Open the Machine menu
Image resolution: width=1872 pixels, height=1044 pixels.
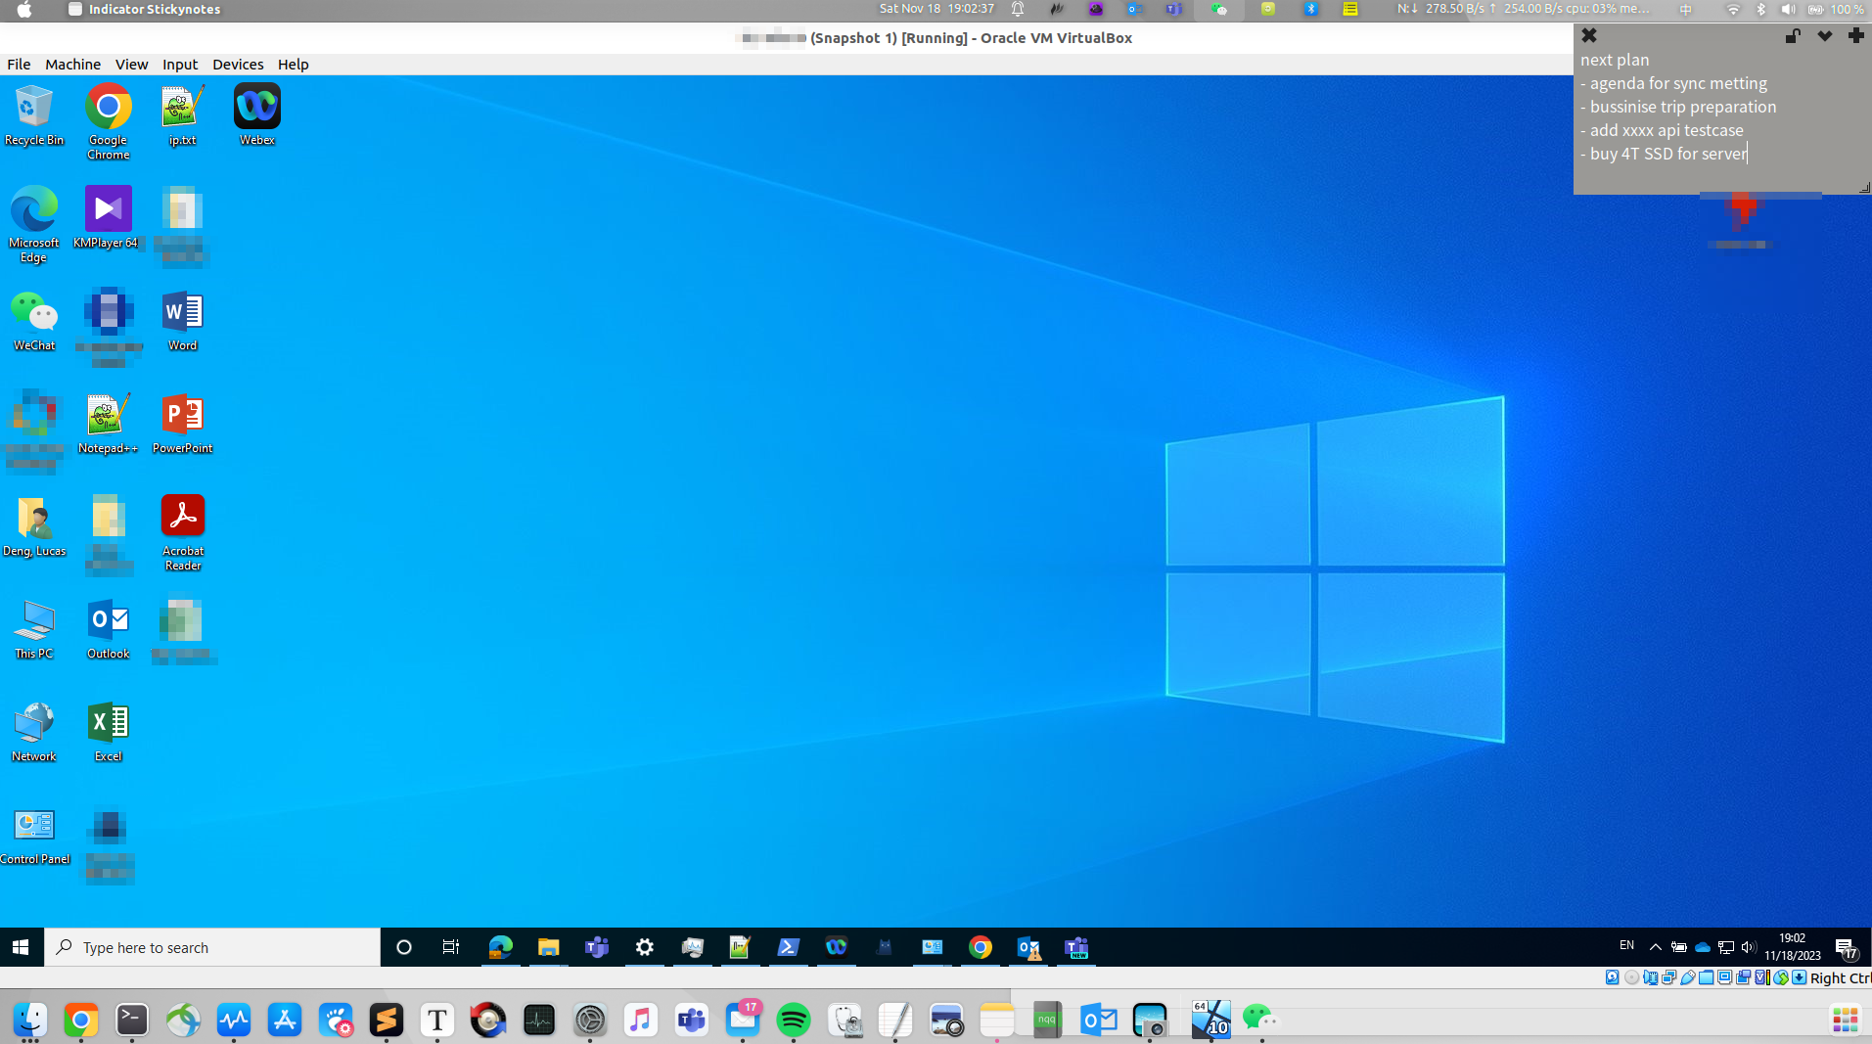[x=72, y=65]
